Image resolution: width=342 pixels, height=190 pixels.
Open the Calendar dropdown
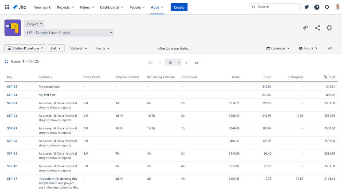(278, 48)
